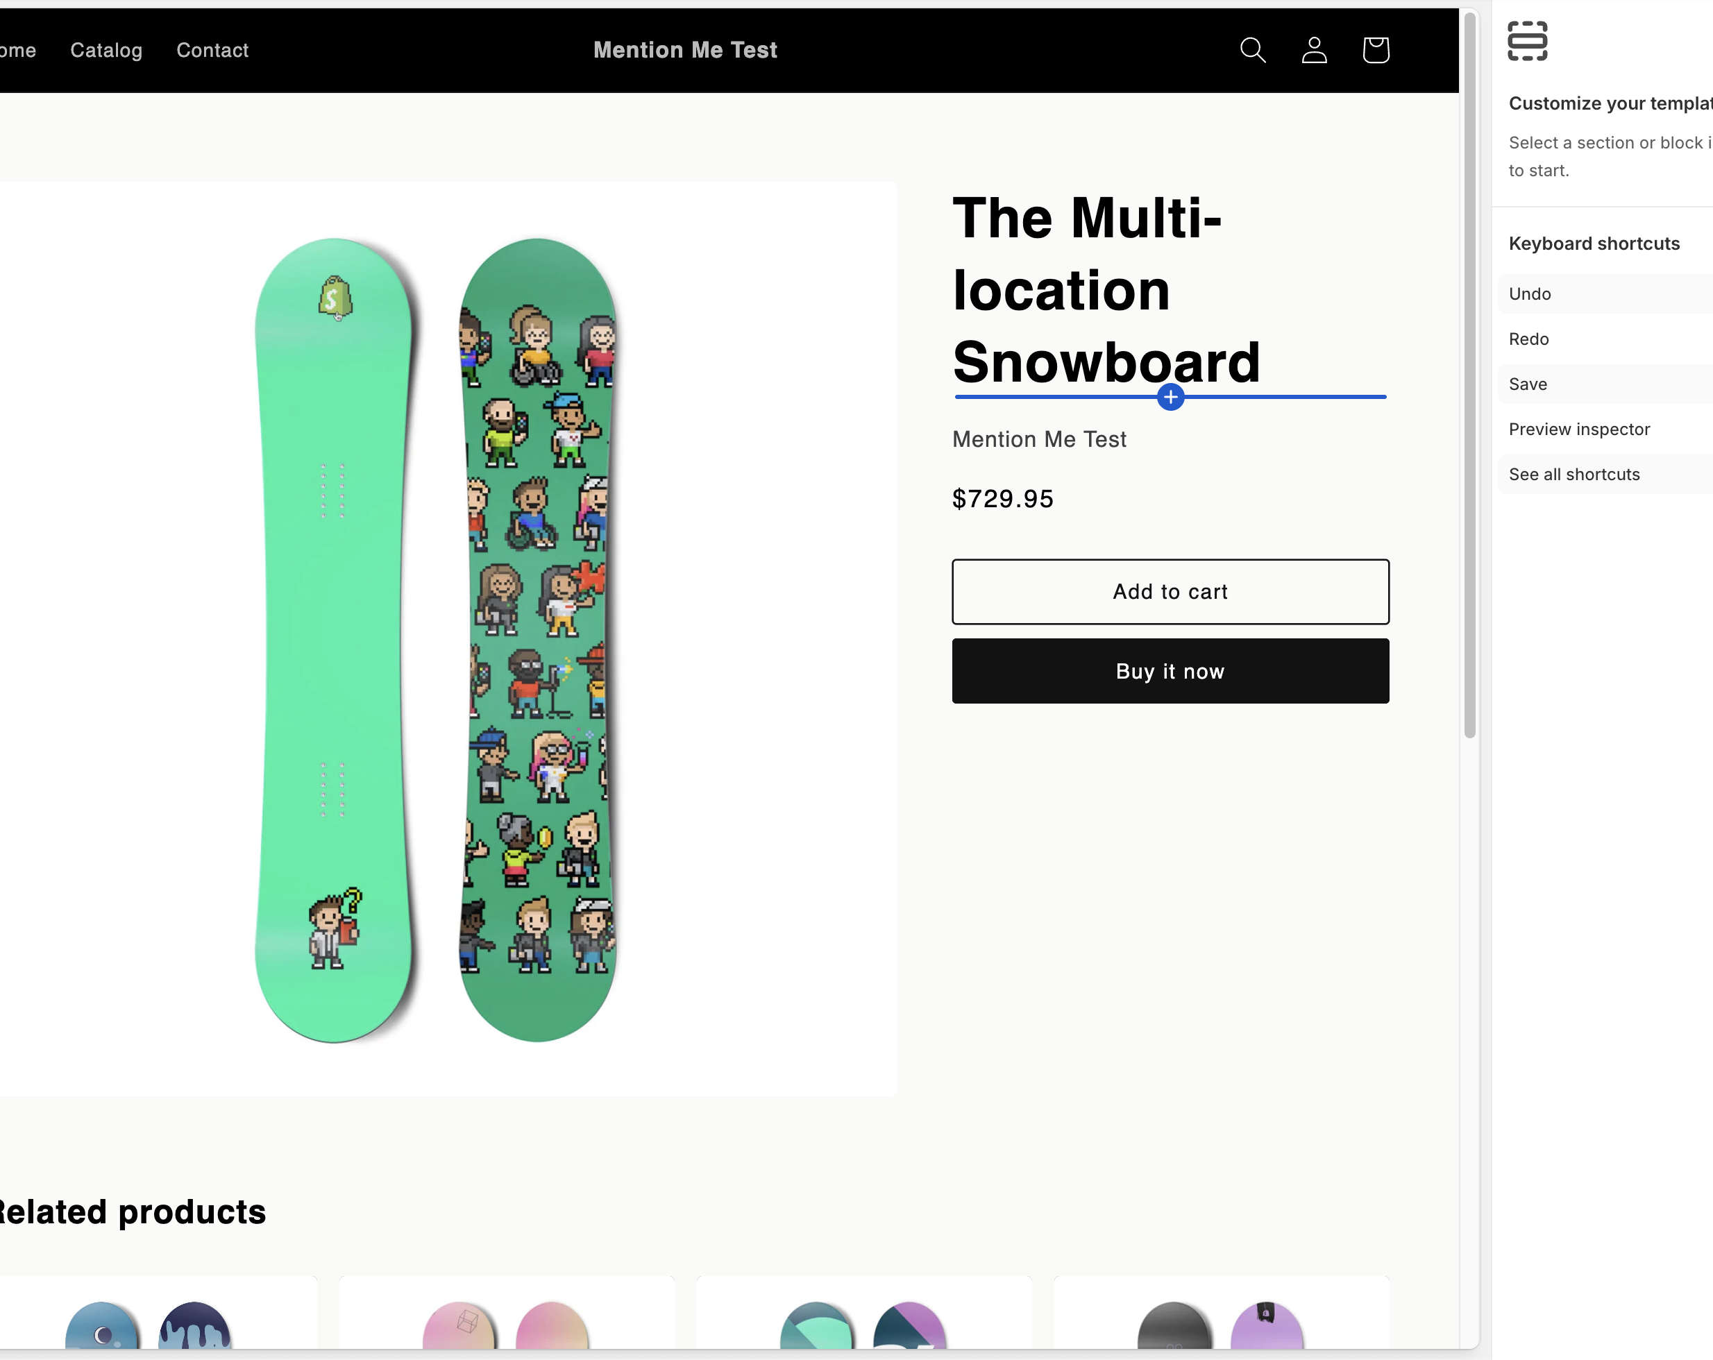Viewport: 1713px width, 1360px height.
Task: Click Save in keyboard shortcuts panel
Action: [1527, 384]
